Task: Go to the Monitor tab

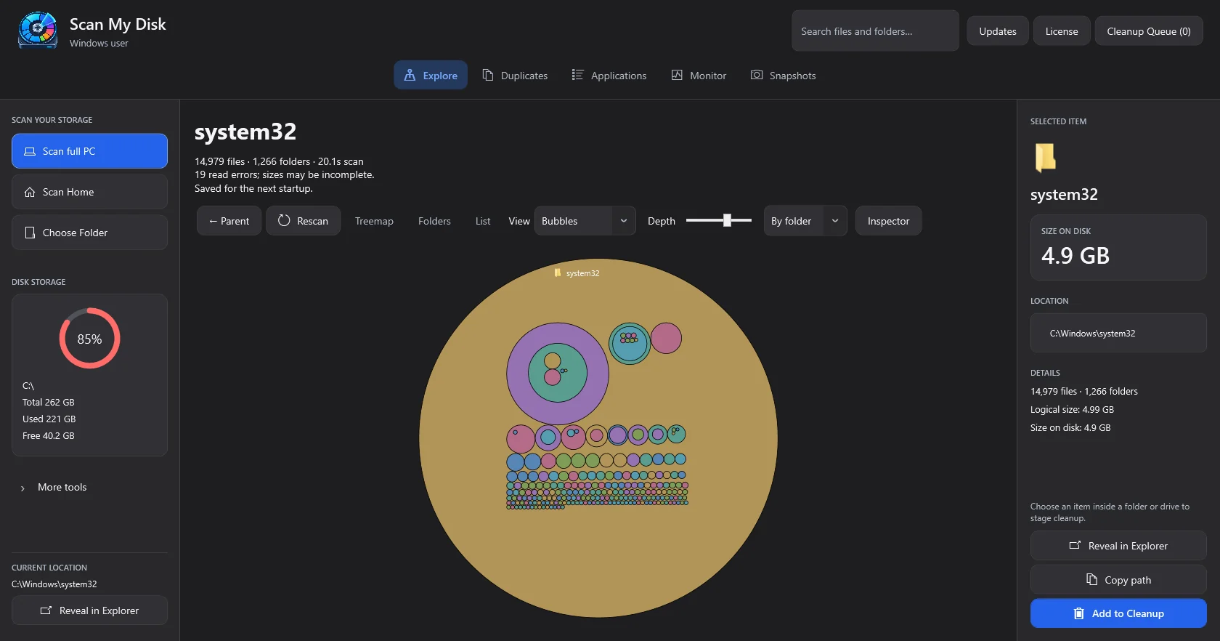Action: click(x=699, y=75)
